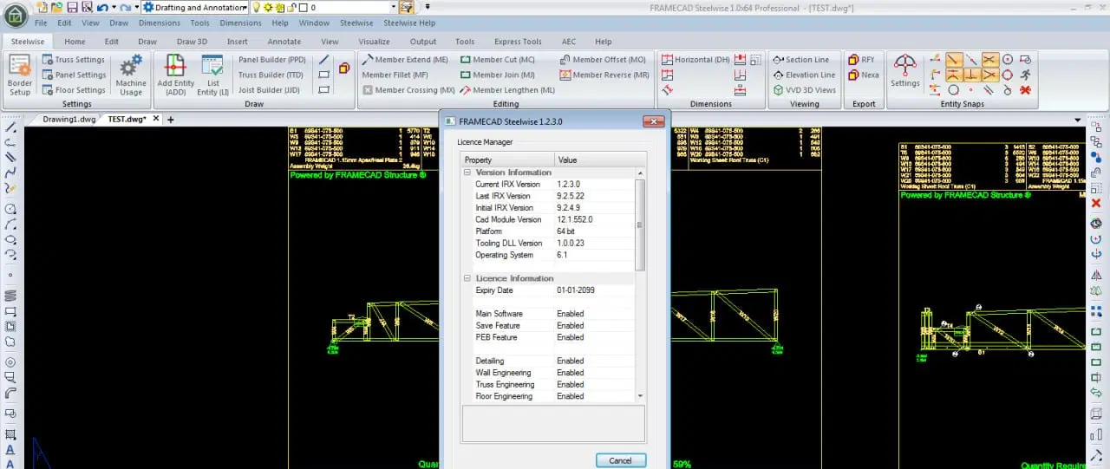Toggle center (circle with dot) entity snap
1110x469 pixels.
pos(1007,60)
